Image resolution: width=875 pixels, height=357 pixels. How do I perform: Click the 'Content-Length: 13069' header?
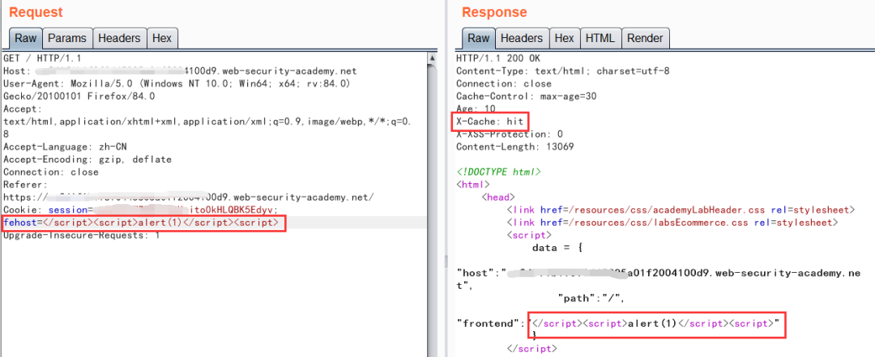coord(515,147)
